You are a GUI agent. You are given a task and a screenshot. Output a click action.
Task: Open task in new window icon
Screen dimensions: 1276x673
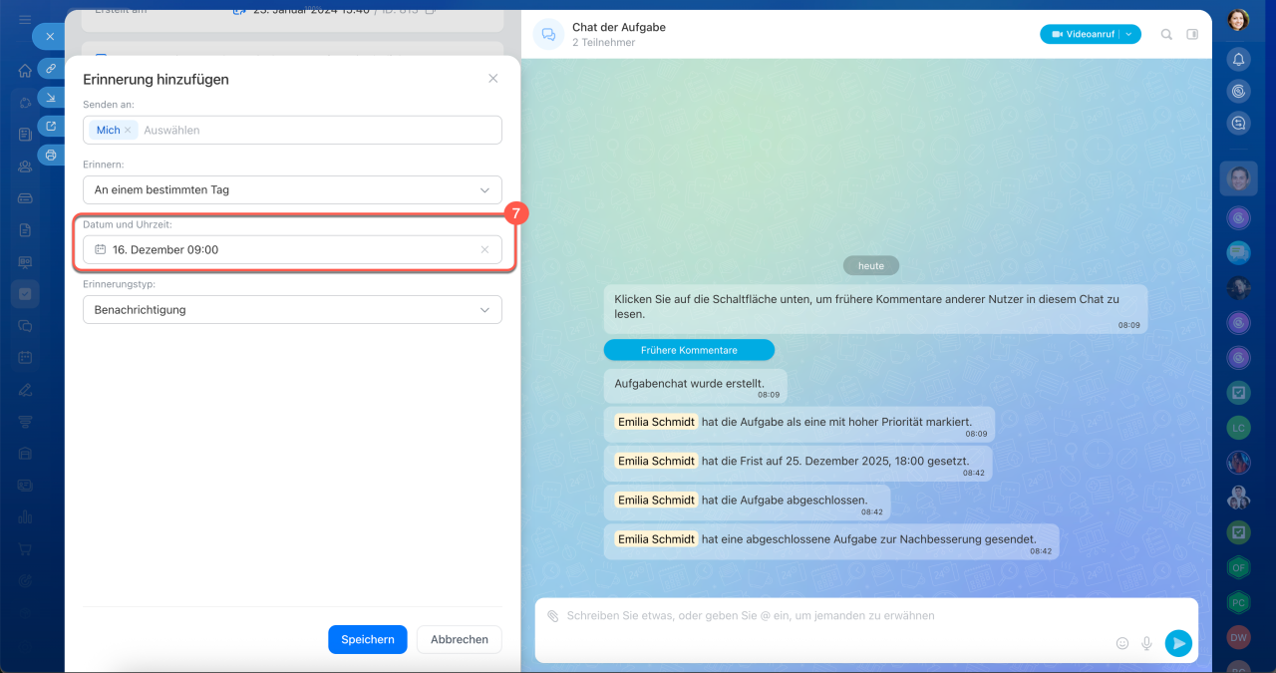(x=51, y=126)
